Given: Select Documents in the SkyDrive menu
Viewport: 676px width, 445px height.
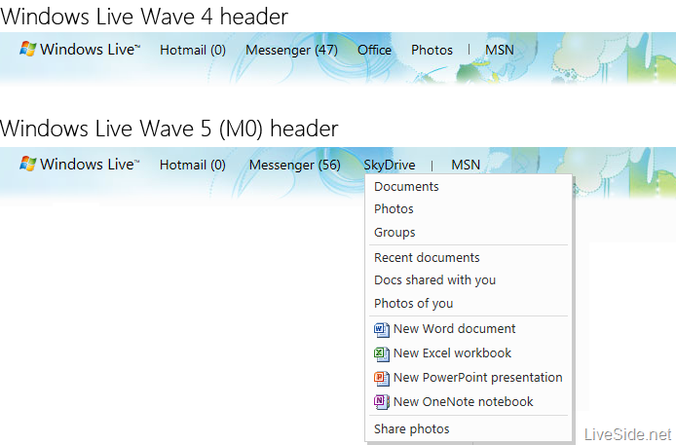Looking at the screenshot, I should 406,187.
